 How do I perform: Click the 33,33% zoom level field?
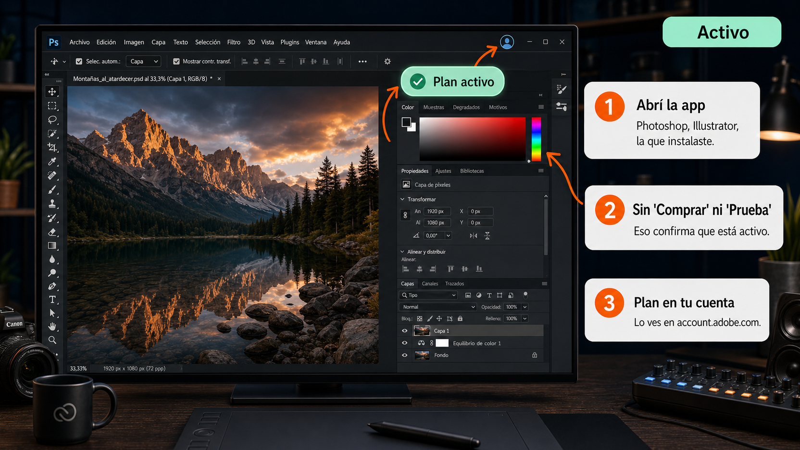pos(78,369)
